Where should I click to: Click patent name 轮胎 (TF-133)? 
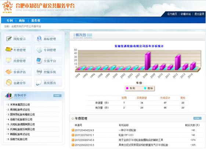click(x=126, y=135)
